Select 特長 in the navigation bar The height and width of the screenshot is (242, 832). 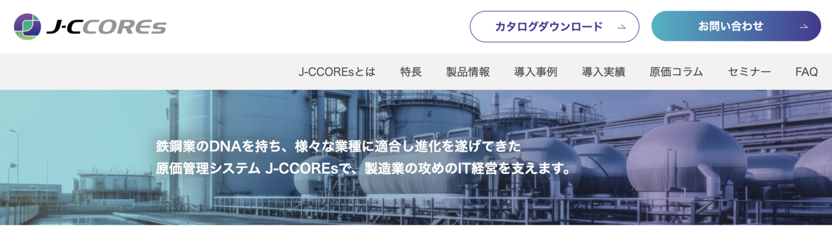(411, 72)
